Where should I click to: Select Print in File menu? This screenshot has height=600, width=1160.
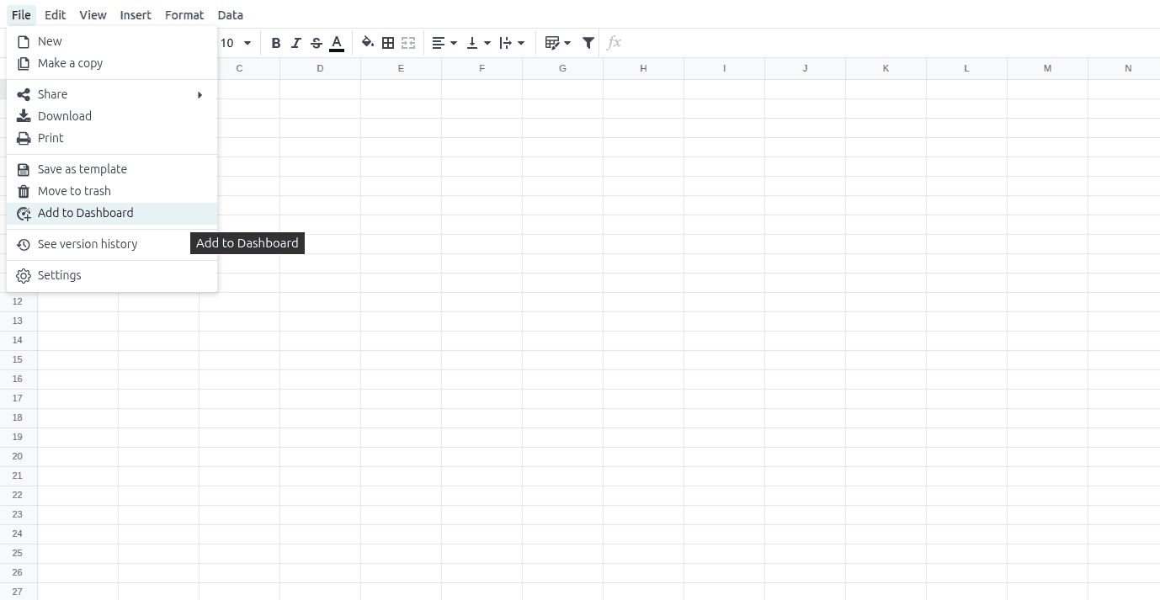pyautogui.click(x=112, y=138)
